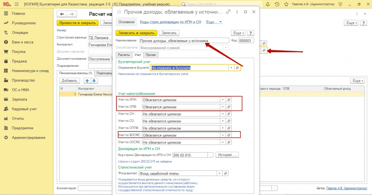Move row down with blue arrow
This screenshot has height=195, width=372.
point(94,81)
